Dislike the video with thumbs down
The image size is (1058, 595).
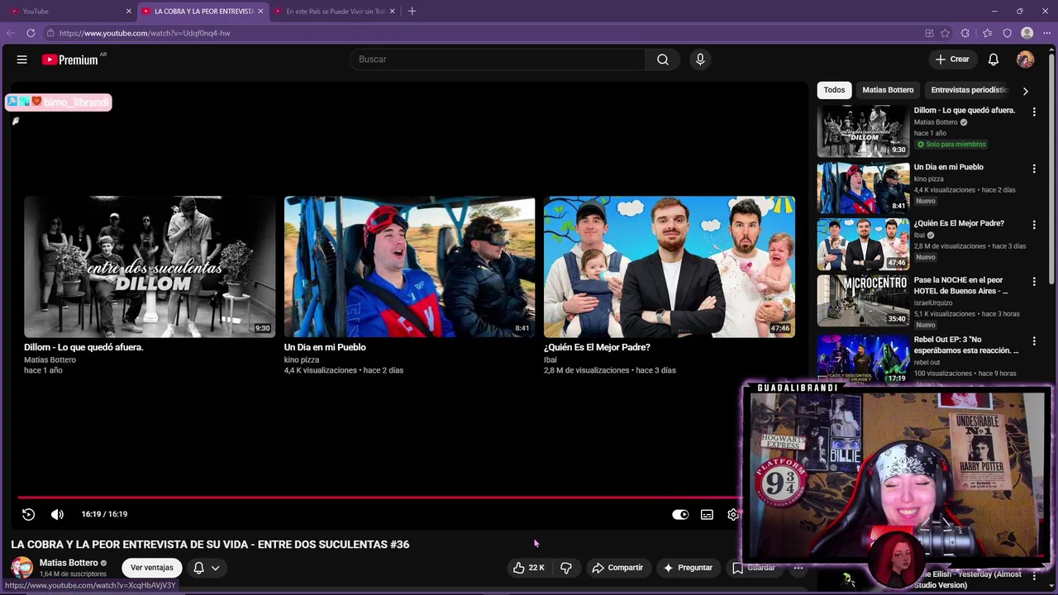click(x=566, y=568)
